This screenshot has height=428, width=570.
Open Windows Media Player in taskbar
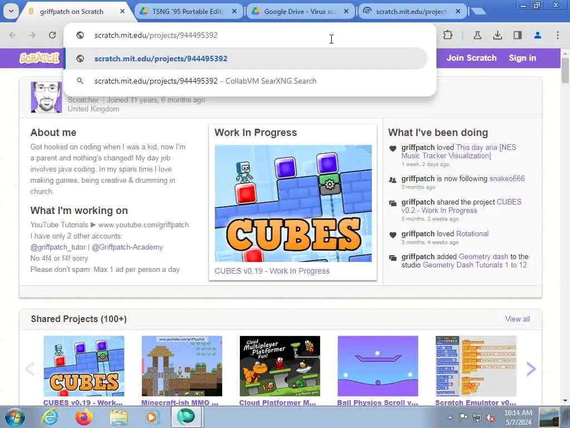click(151, 417)
